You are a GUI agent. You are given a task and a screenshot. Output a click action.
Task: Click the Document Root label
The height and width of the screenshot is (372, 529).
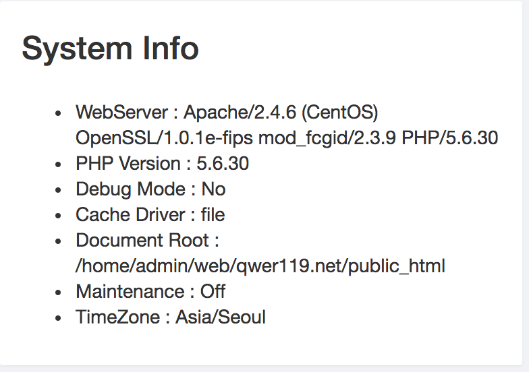pyautogui.click(x=142, y=241)
